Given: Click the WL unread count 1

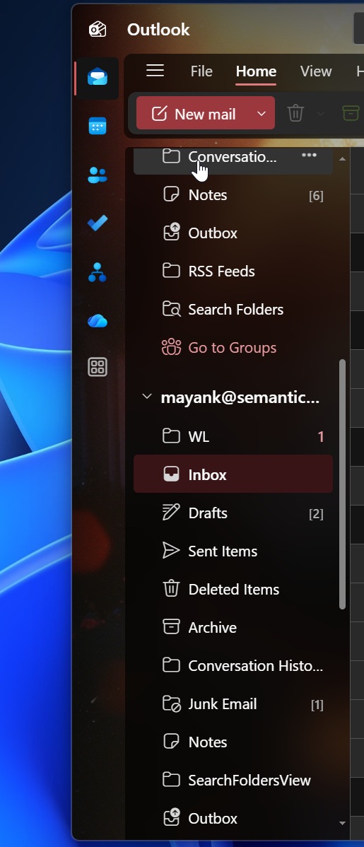Looking at the screenshot, I should pos(321,436).
